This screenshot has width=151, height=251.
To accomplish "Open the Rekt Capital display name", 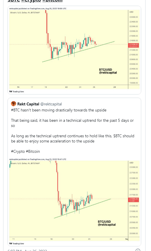I will (28, 104).
